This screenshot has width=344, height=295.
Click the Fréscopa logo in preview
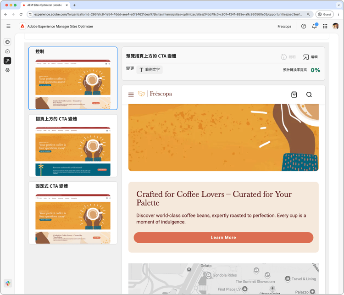(155, 94)
